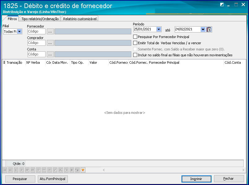The image size is (249, 185).
Task: Jump to next page of records
Action: [27, 170]
